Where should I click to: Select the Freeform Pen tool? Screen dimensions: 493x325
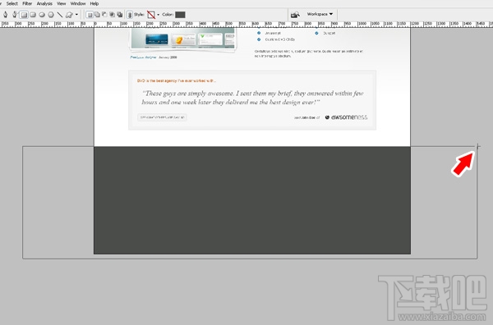[15, 15]
